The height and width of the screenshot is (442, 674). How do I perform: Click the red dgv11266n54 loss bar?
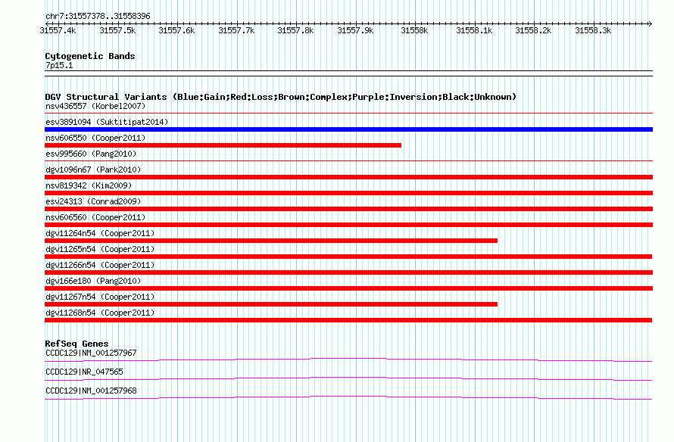[x=348, y=272]
